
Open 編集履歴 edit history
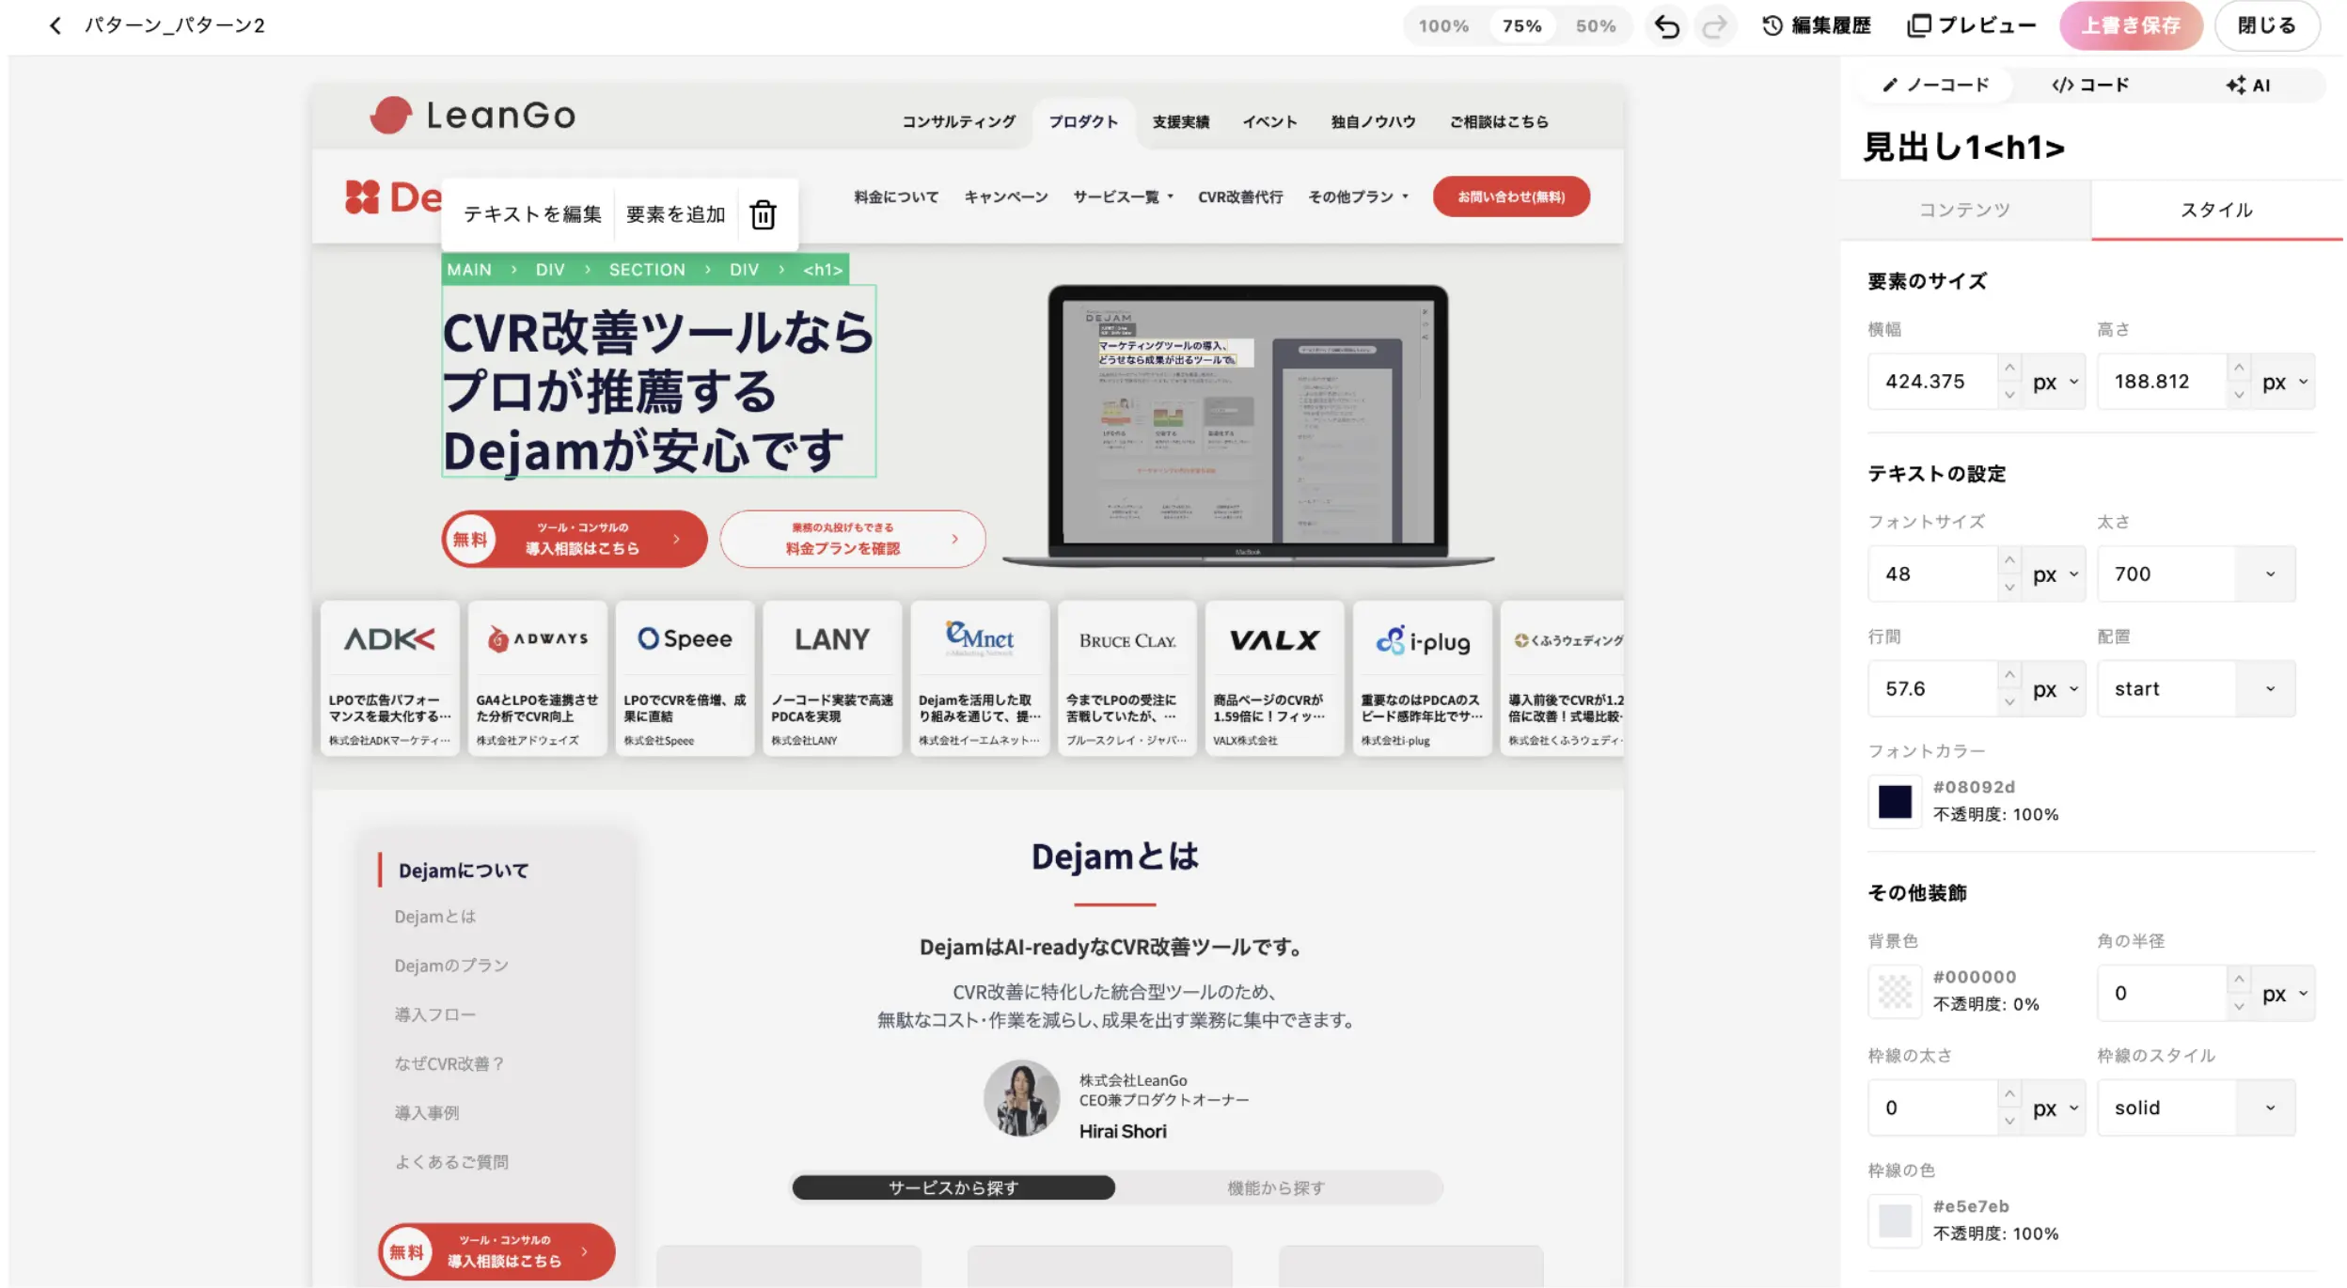point(1816,25)
